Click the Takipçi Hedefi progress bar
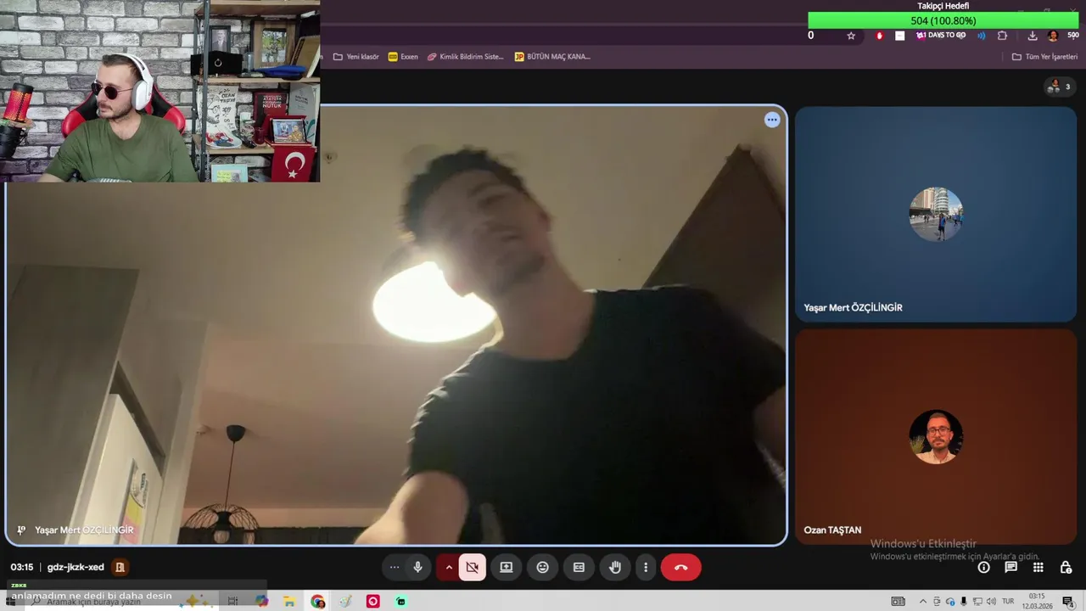Screen dimensions: 1086x611 pos(943,20)
